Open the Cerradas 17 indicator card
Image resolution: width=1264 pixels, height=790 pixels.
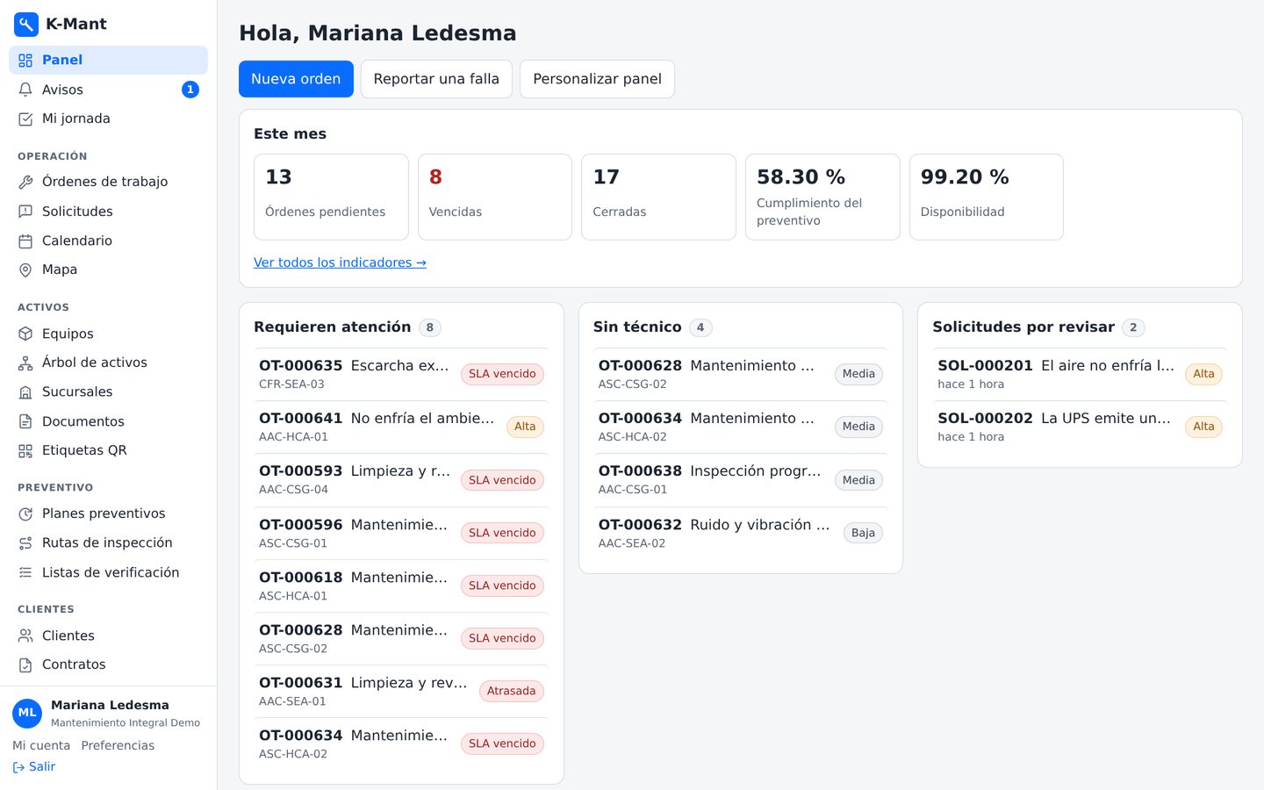[x=658, y=197]
